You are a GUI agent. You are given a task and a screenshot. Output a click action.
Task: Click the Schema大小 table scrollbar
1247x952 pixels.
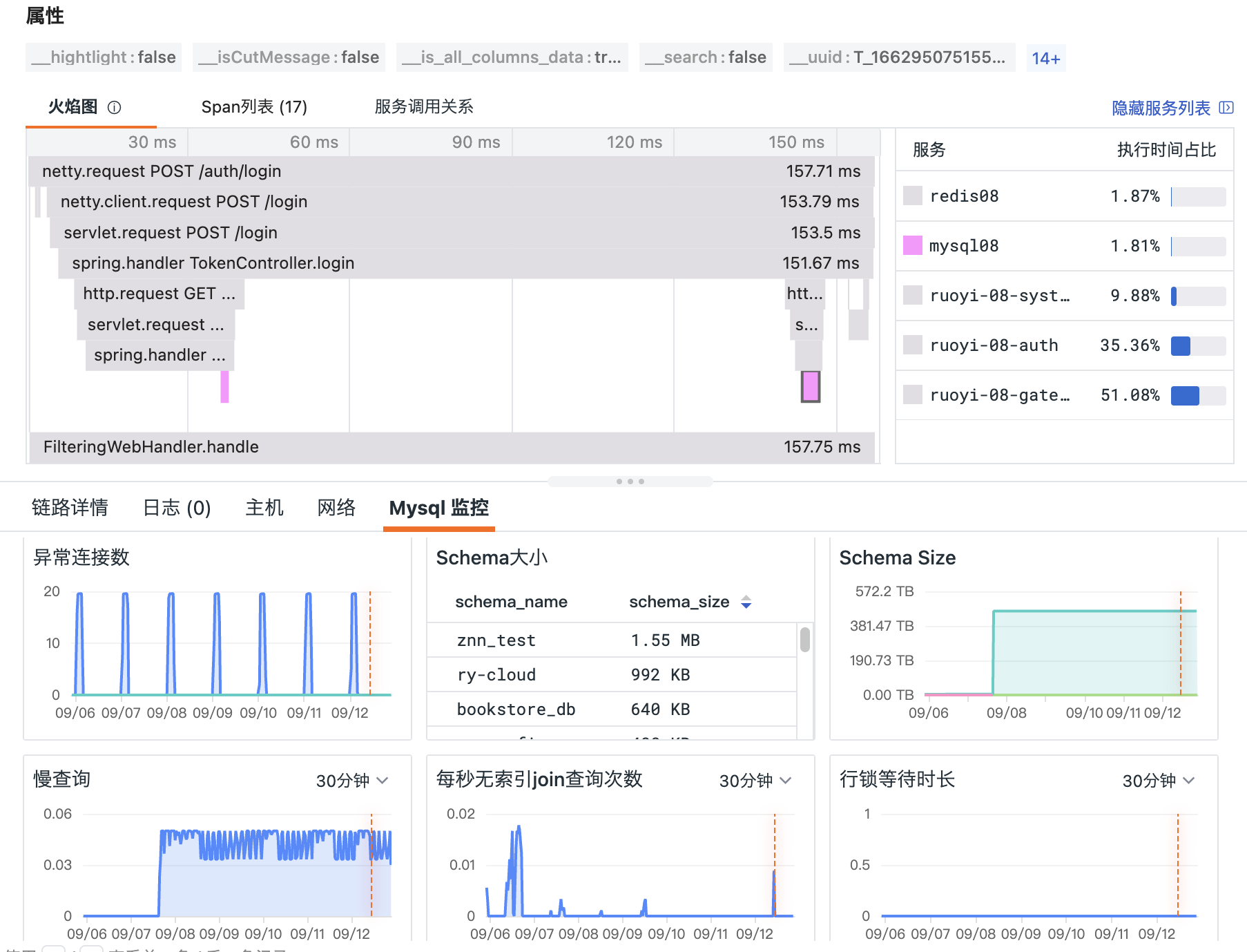(805, 640)
